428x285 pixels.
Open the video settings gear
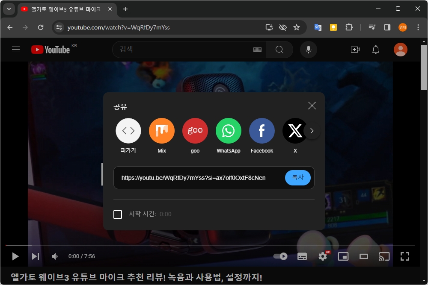tap(323, 256)
